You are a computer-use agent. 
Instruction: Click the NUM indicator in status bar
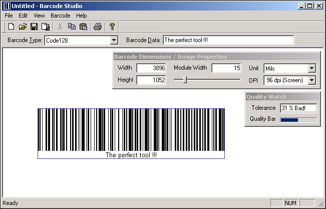point(290,203)
